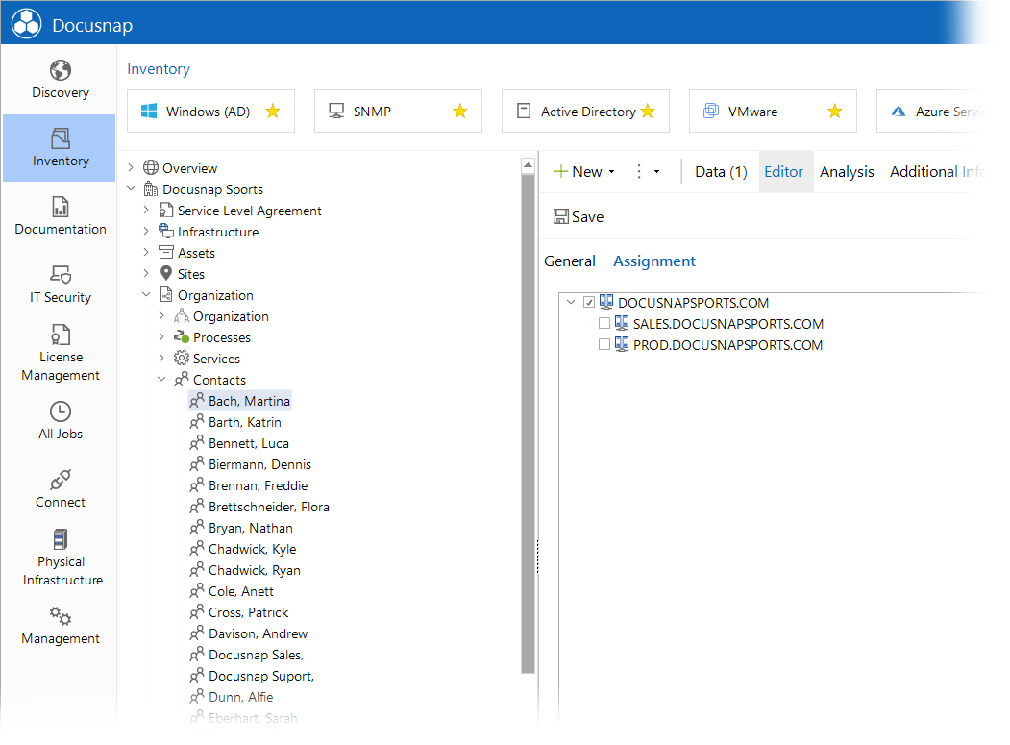Select contact Cross, Patrick
The image size is (1010, 745).
click(x=239, y=612)
